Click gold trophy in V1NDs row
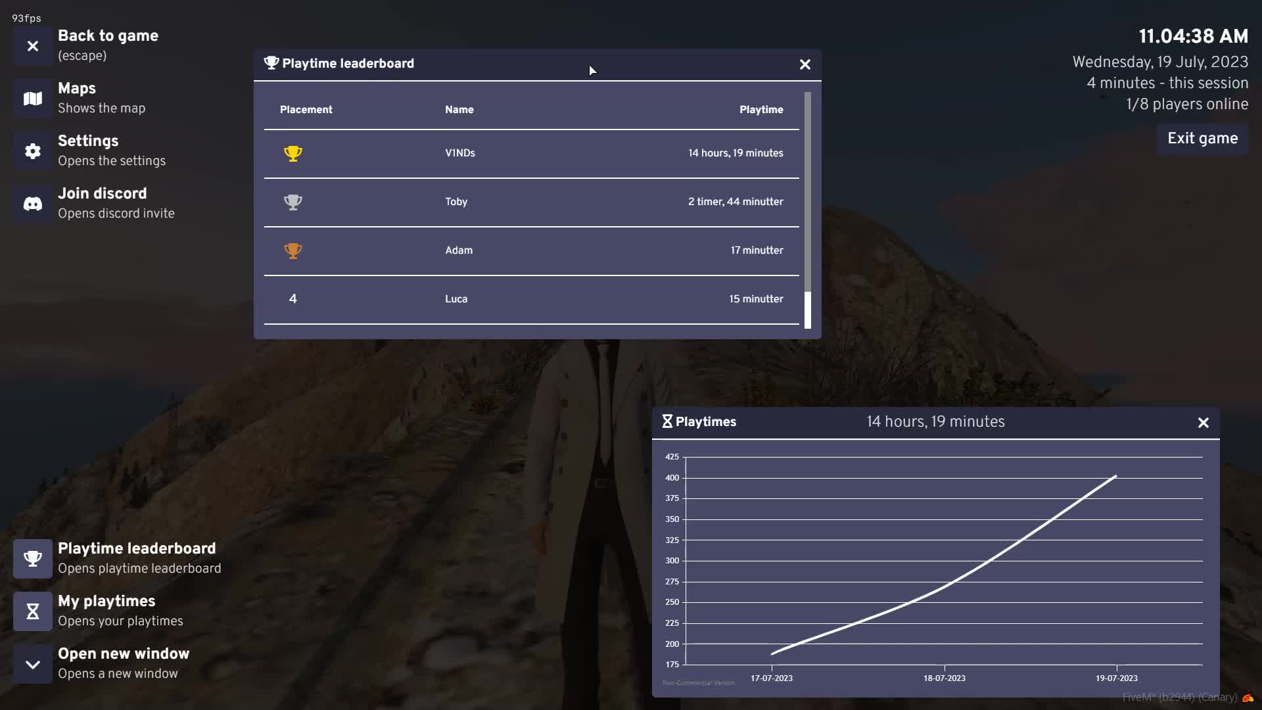This screenshot has height=710, width=1262. point(293,153)
